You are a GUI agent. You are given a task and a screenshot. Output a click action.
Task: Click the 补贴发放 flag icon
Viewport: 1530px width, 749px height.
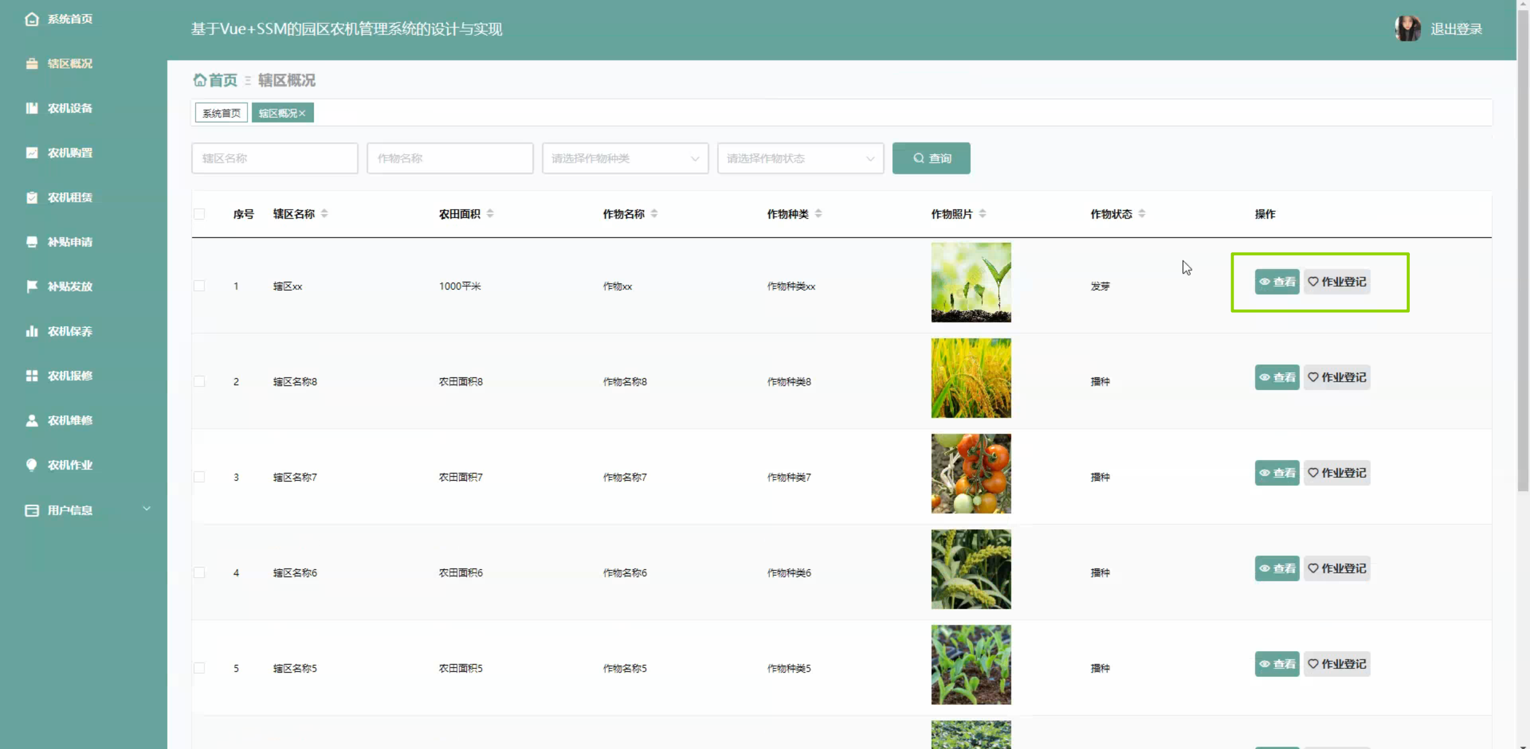[x=32, y=286]
